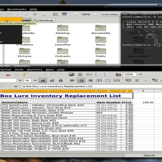Click the Up folder arrow in file manager
The width and height of the screenshot is (162, 162).
26,14
